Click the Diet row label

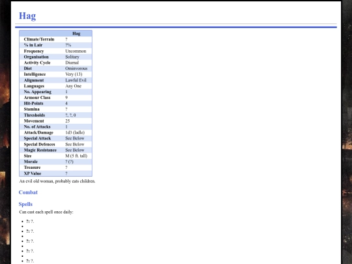(x=28, y=68)
